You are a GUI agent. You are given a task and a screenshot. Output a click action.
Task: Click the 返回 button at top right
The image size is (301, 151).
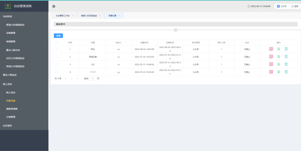point(294,6)
